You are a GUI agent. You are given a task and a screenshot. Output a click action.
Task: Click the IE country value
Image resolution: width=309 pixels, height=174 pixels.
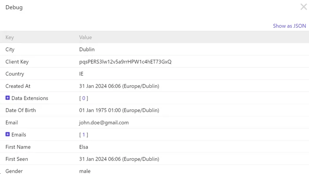[x=81, y=74]
